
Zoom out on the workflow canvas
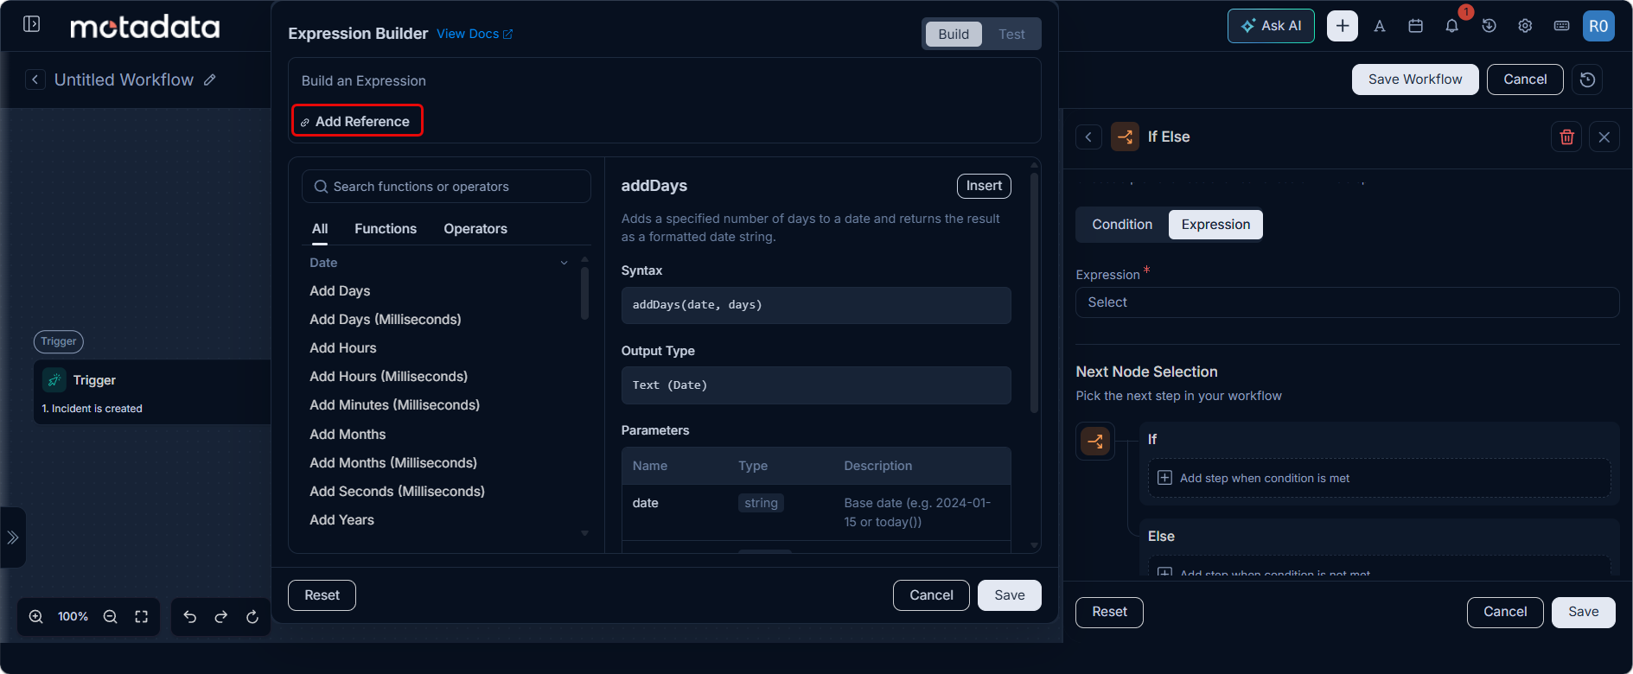tap(110, 617)
